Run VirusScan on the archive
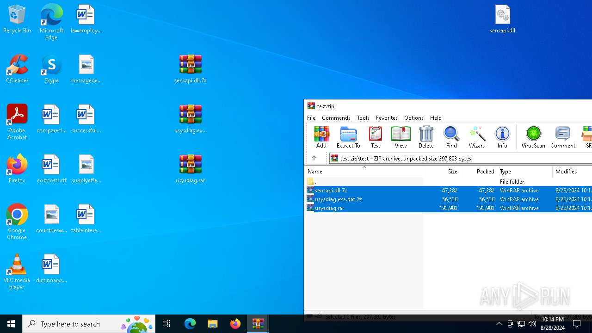Viewport: 592px width, 333px height. [x=533, y=137]
